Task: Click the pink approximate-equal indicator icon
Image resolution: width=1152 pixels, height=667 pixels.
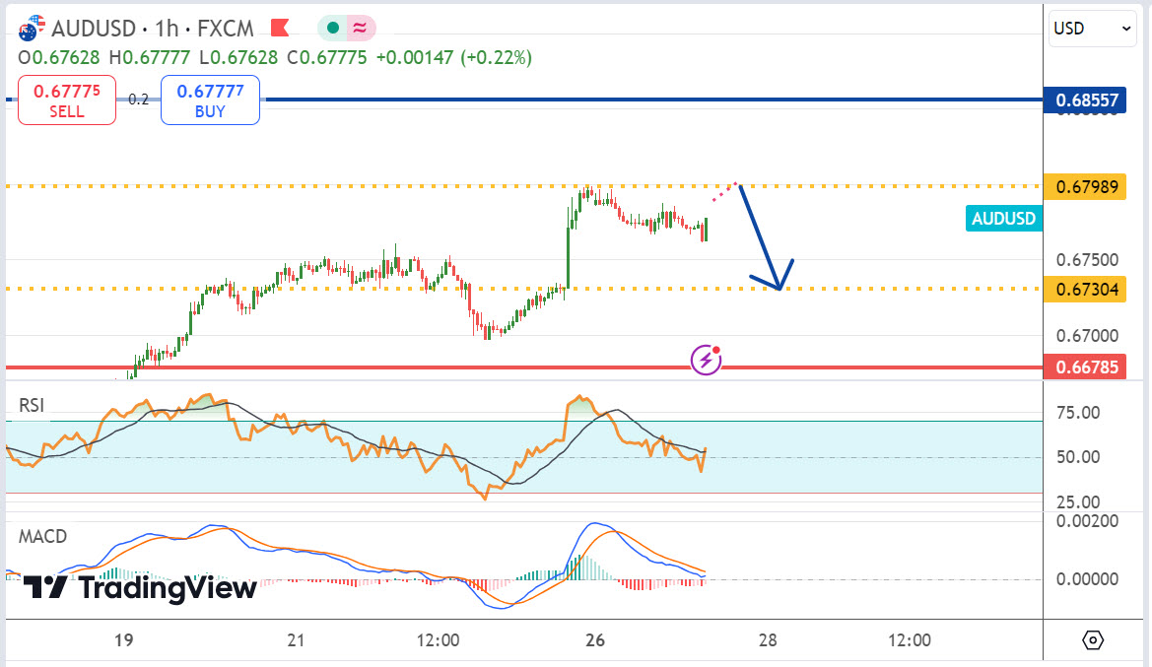Action: [x=360, y=28]
